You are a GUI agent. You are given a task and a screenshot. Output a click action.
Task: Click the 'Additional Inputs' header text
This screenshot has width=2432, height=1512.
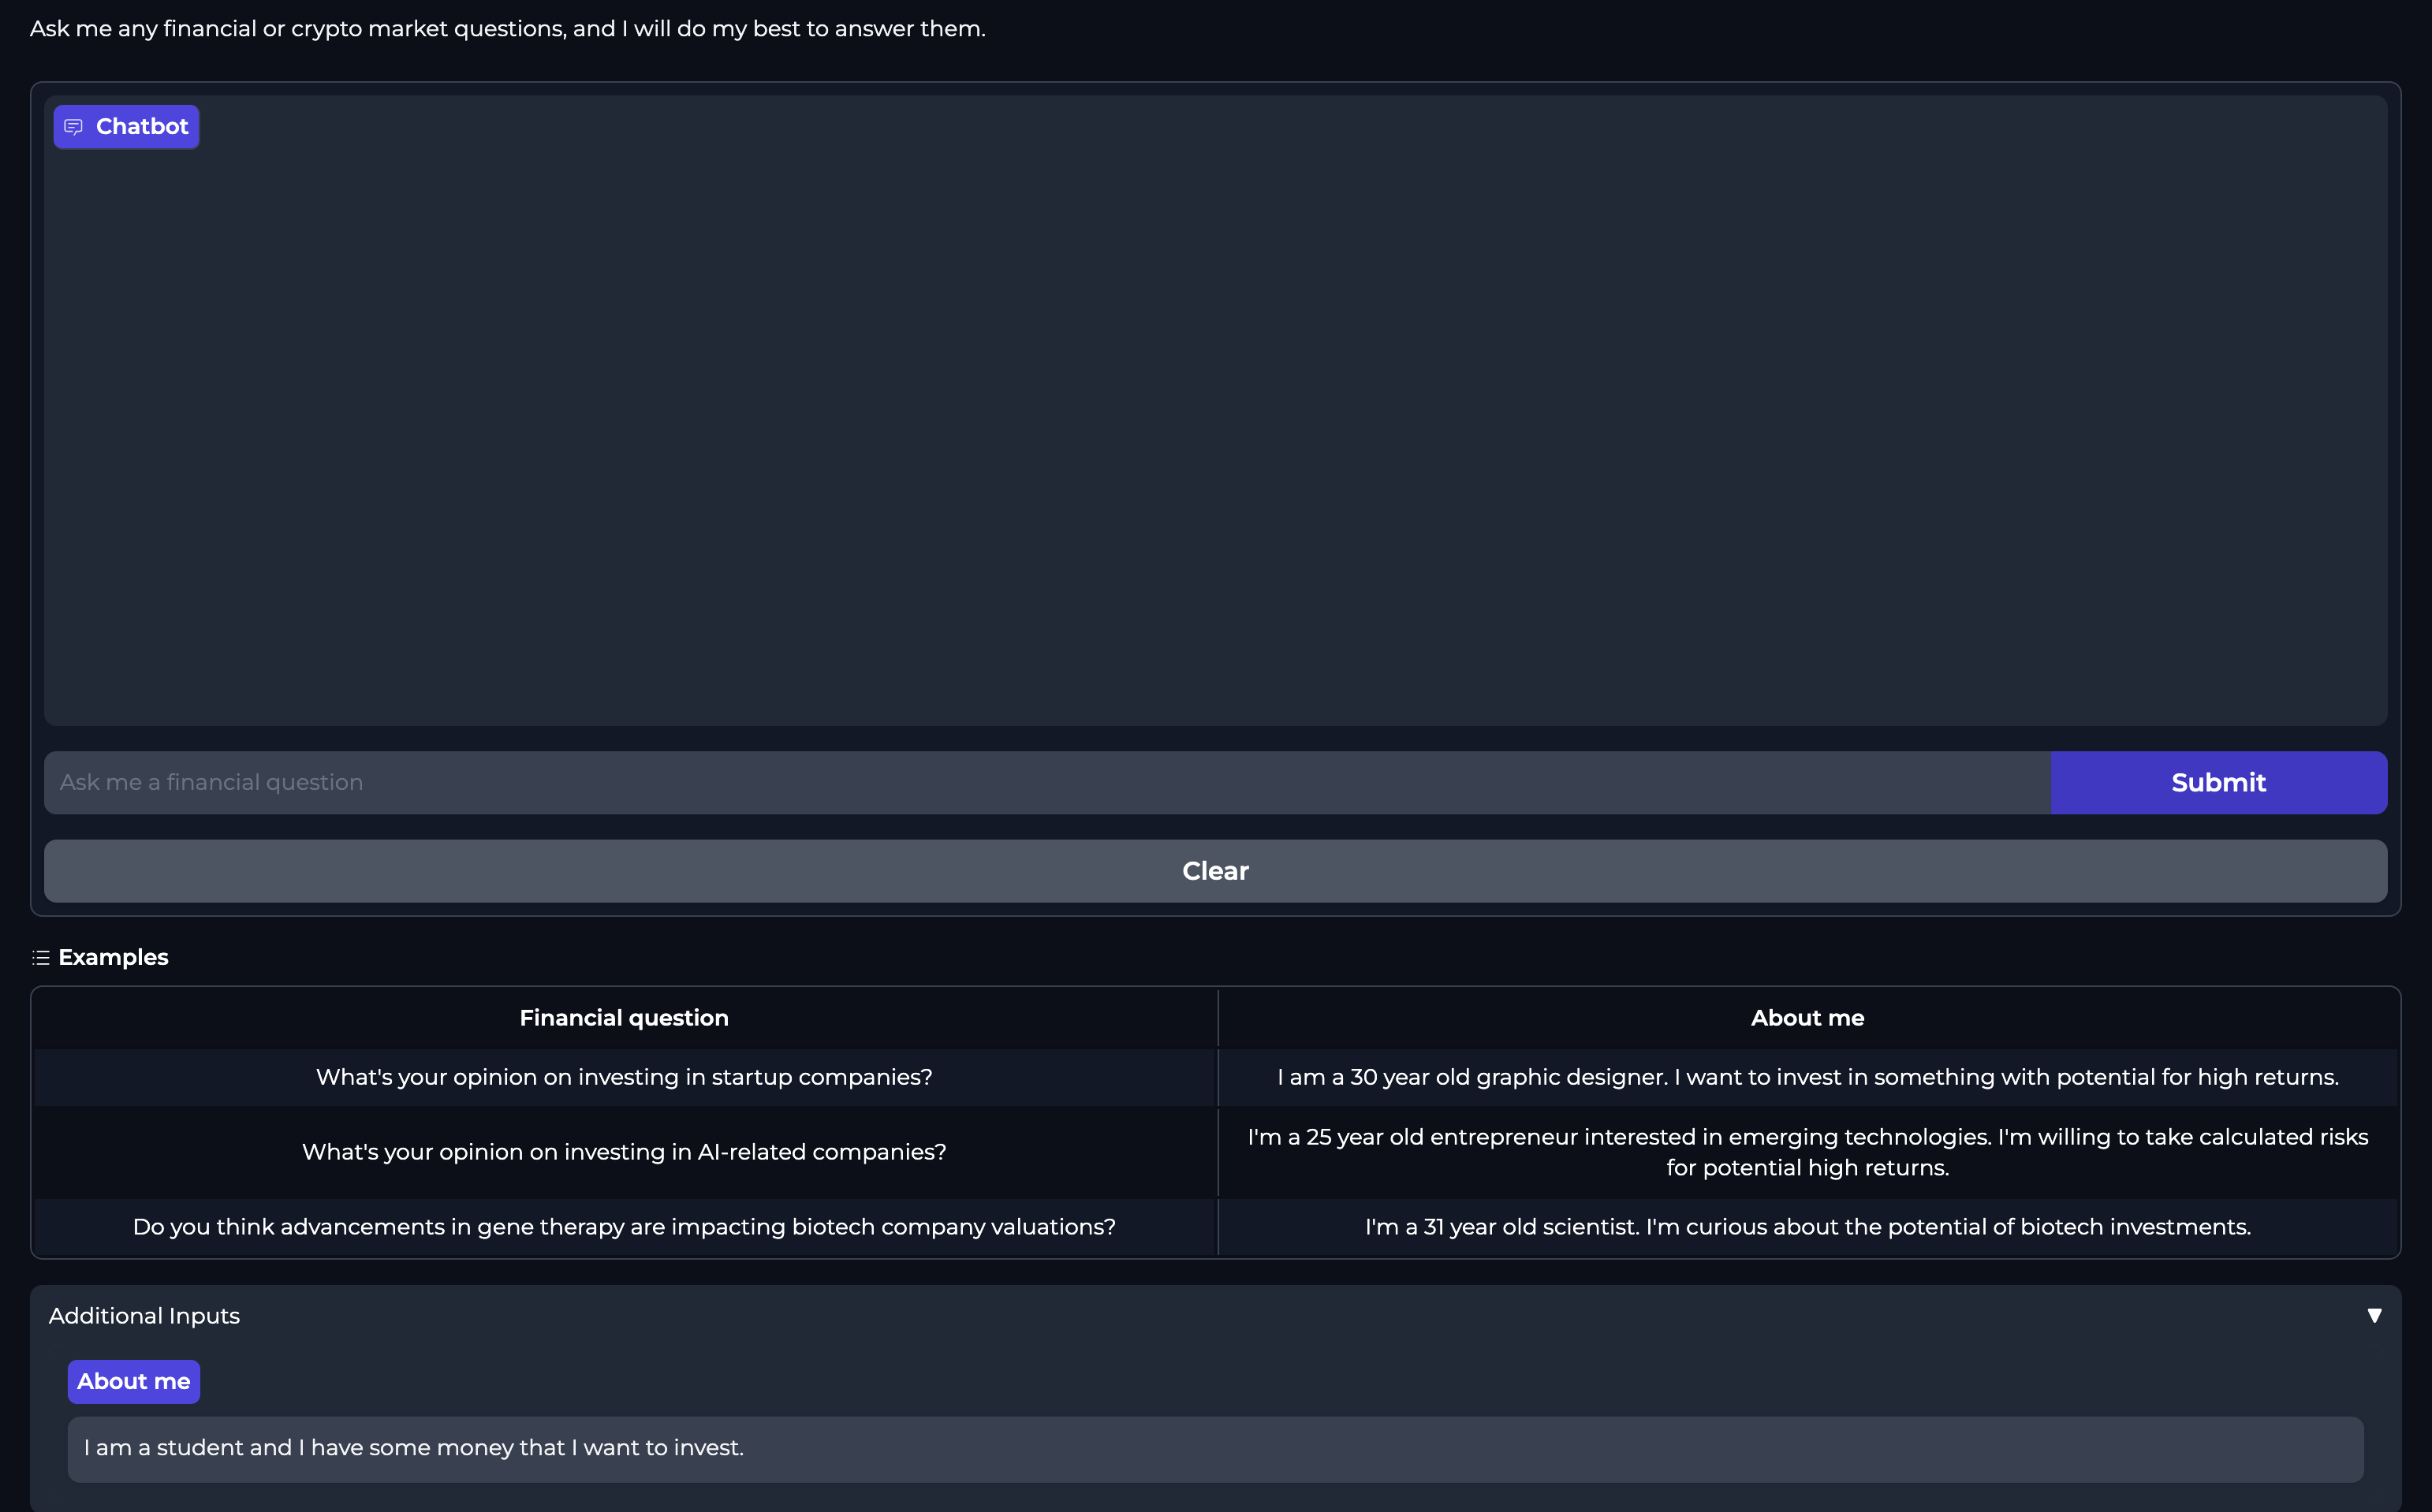[144, 1316]
